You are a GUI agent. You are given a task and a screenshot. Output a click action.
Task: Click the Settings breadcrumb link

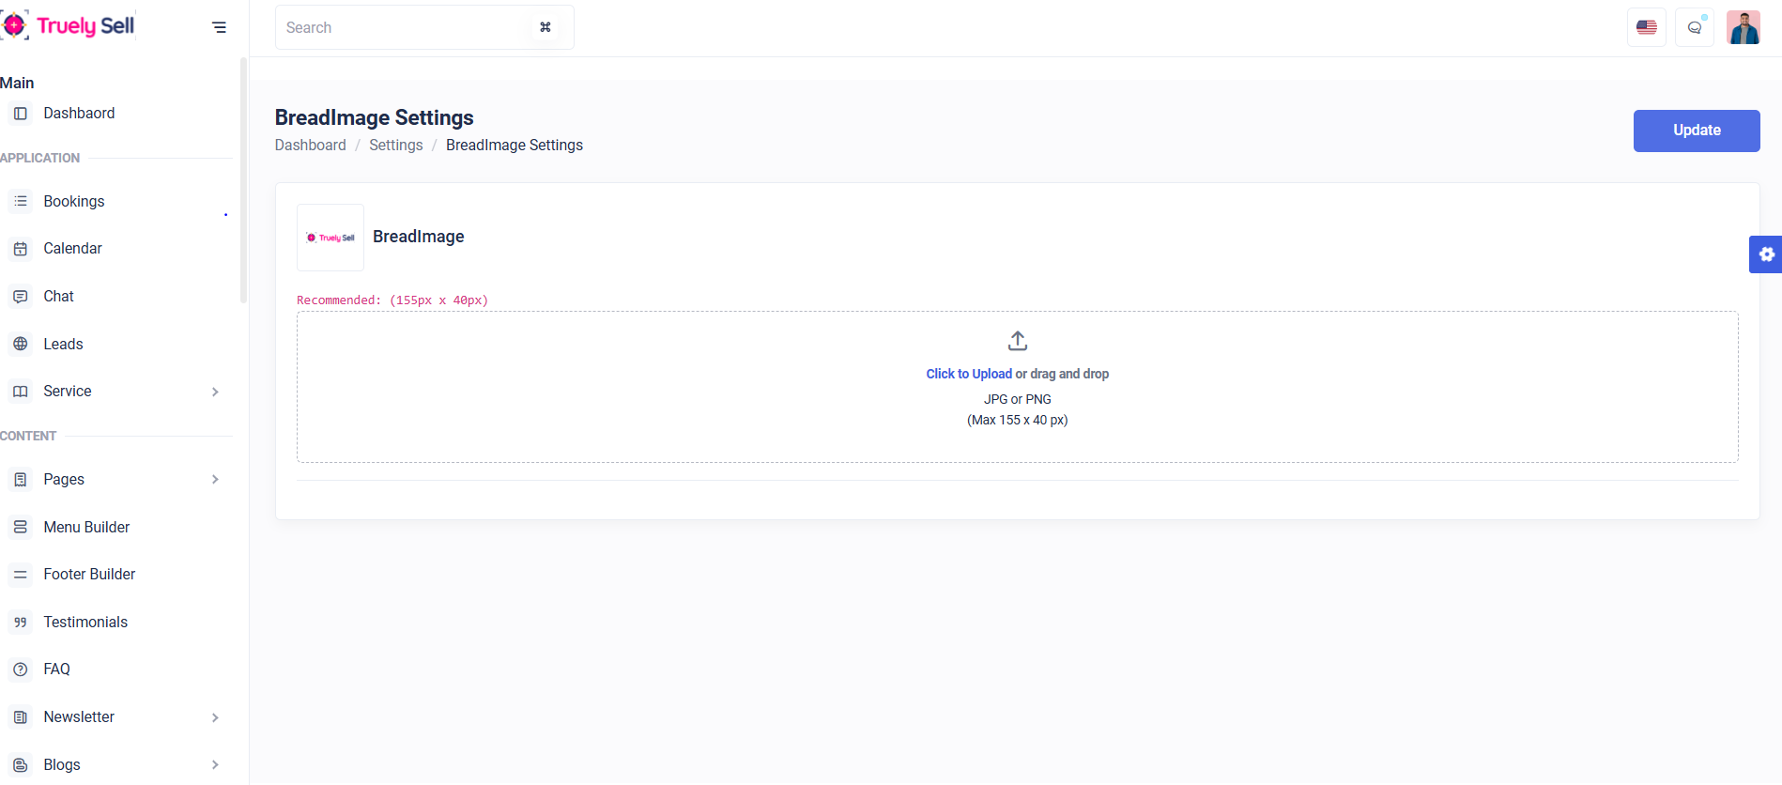pyautogui.click(x=395, y=146)
